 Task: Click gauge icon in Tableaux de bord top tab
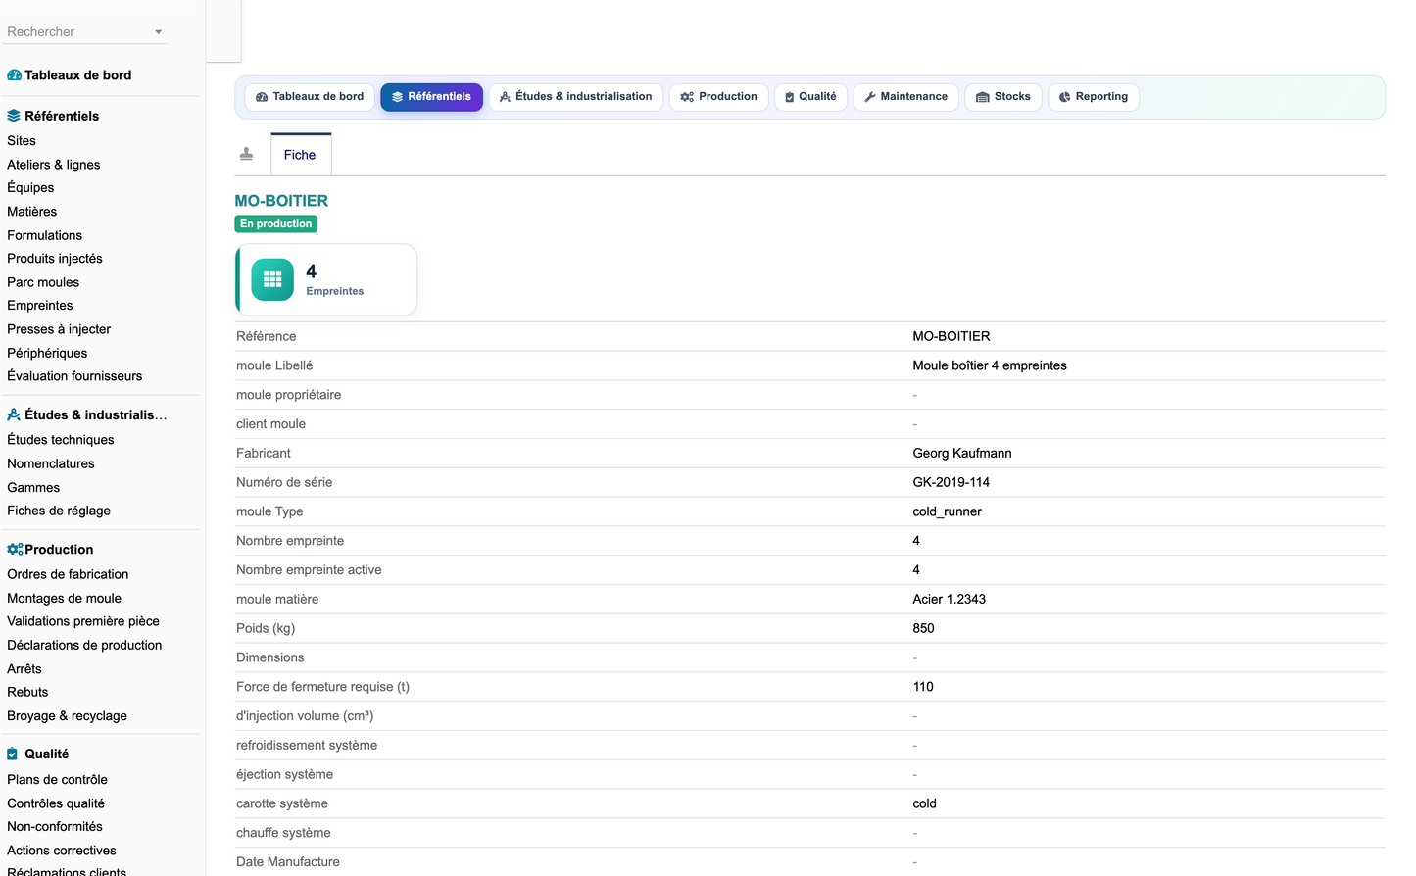262,97
